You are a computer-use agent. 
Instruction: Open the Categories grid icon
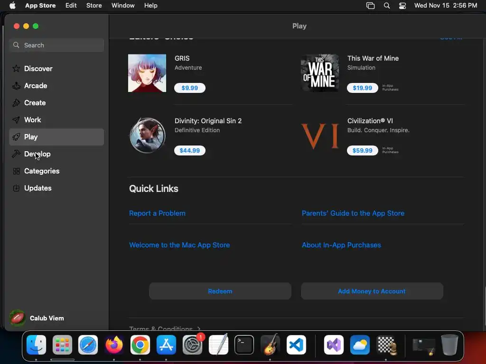16,171
